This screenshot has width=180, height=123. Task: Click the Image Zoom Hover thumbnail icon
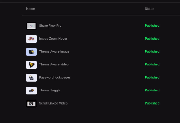pyautogui.click(x=31, y=39)
